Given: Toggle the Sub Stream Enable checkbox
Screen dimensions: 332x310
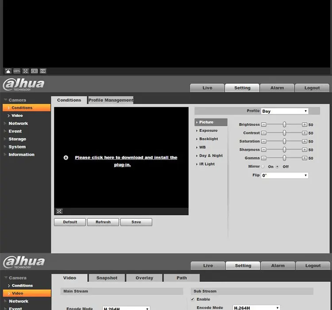Looking at the screenshot, I should point(193,299).
